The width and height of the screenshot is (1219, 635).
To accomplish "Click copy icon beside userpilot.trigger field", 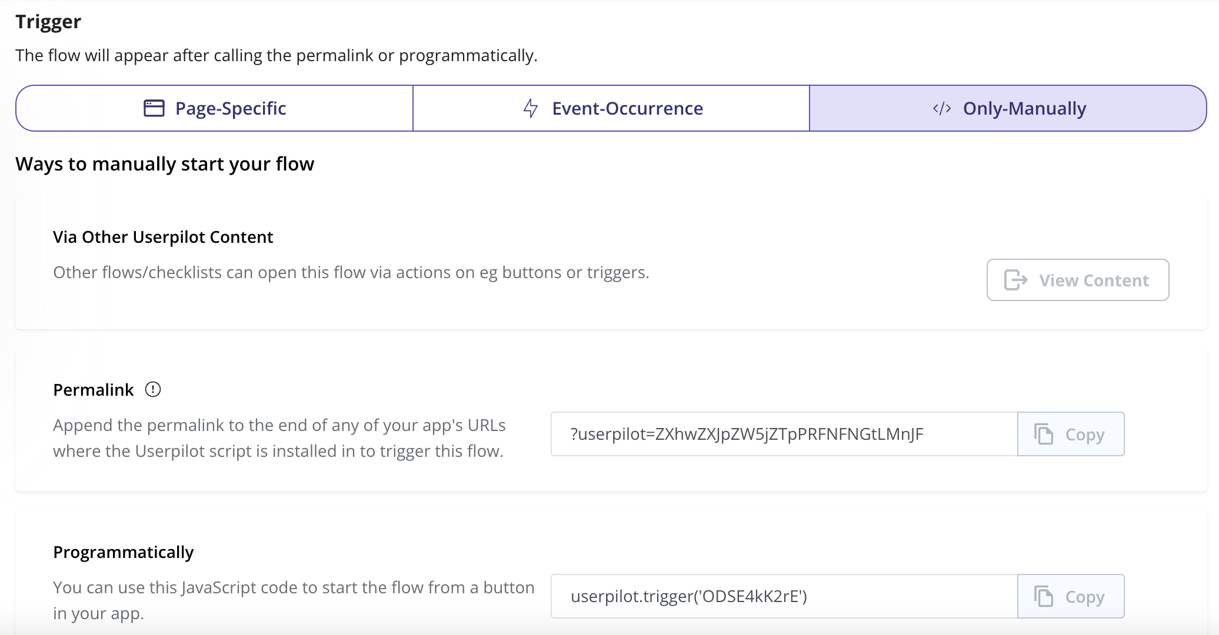I will (1044, 596).
